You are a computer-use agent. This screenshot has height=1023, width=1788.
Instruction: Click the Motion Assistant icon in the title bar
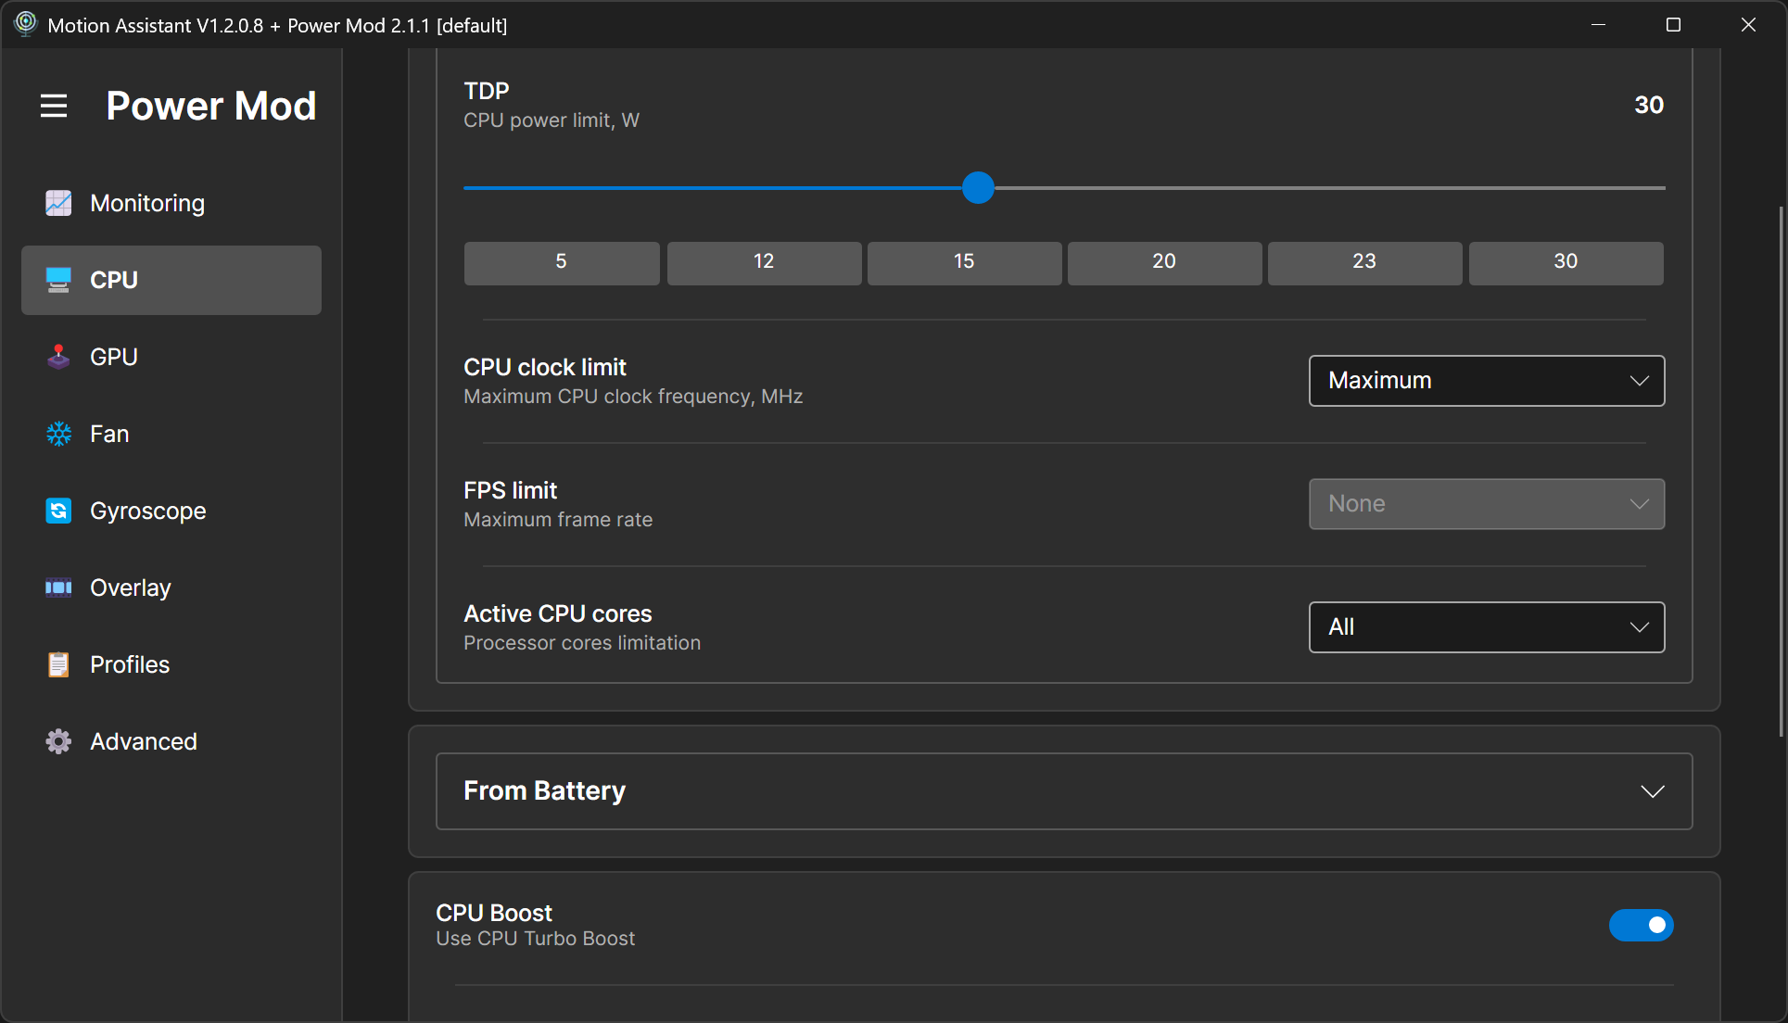pyautogui.click(x=25, y=24)
